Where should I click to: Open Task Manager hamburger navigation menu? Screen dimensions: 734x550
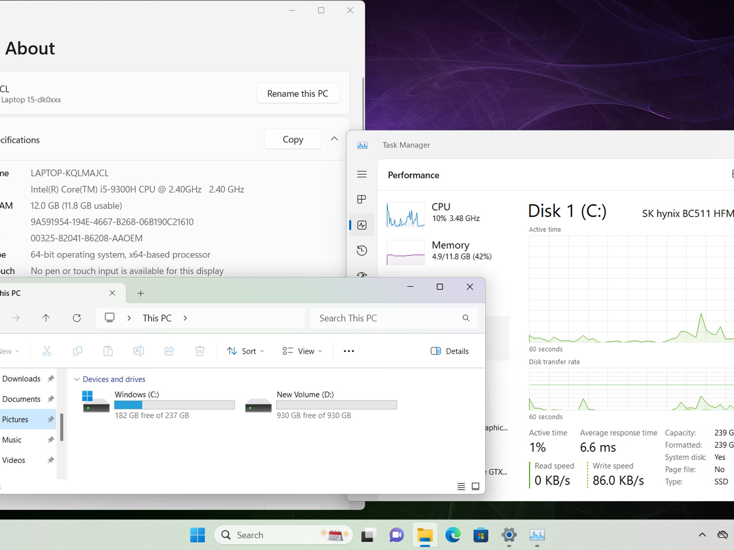362,174
